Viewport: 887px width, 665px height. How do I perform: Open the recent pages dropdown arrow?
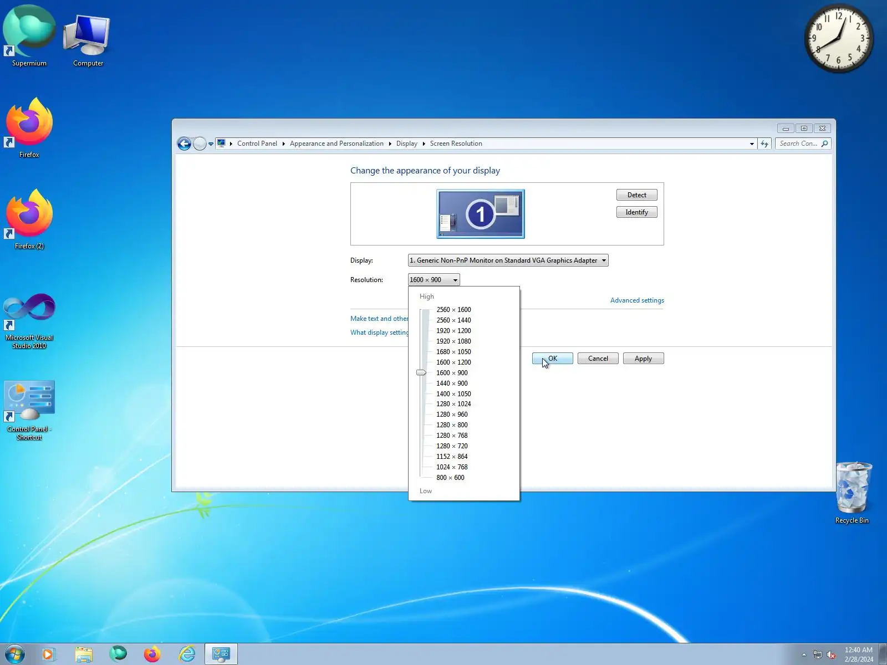click(211, 144)
